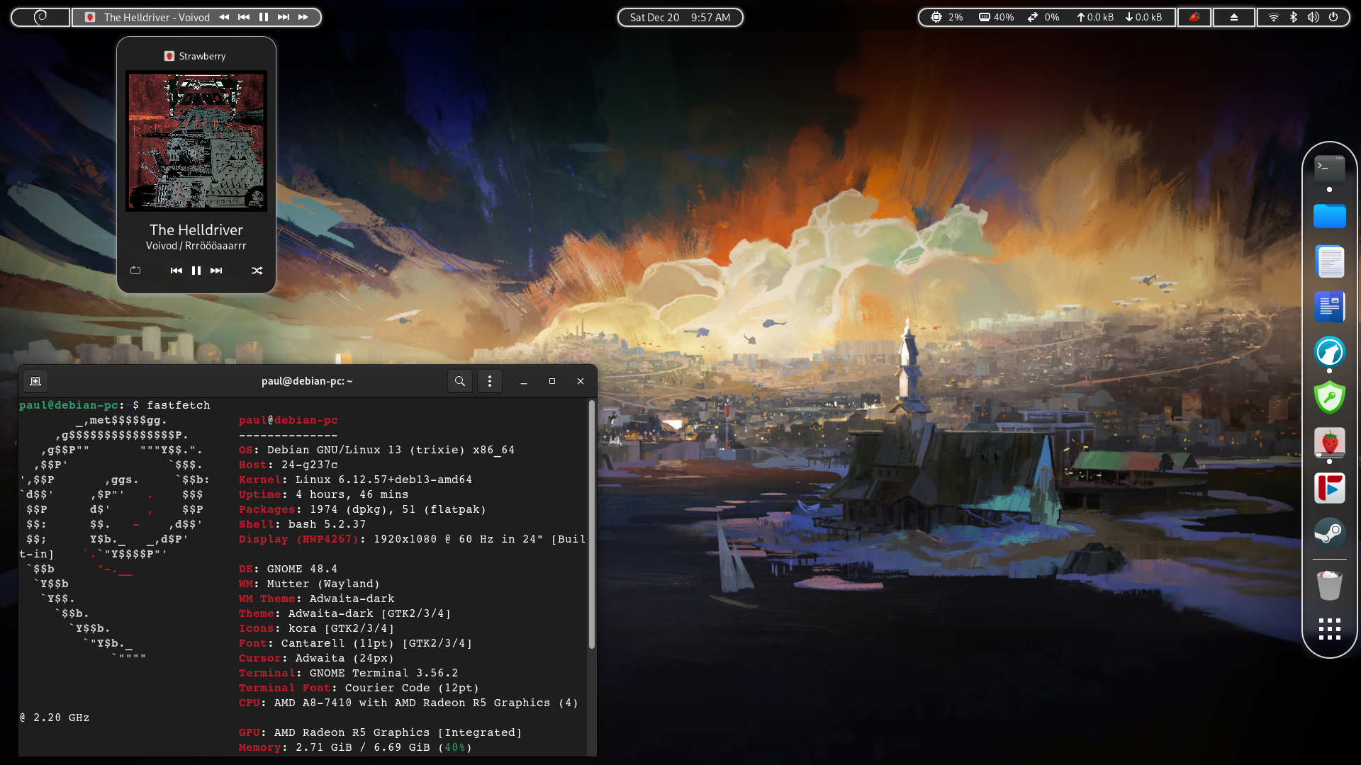Pause playback in the Strawberry popup
Viewport: 1361px width, 765px height.
click(x=196, y=271)
